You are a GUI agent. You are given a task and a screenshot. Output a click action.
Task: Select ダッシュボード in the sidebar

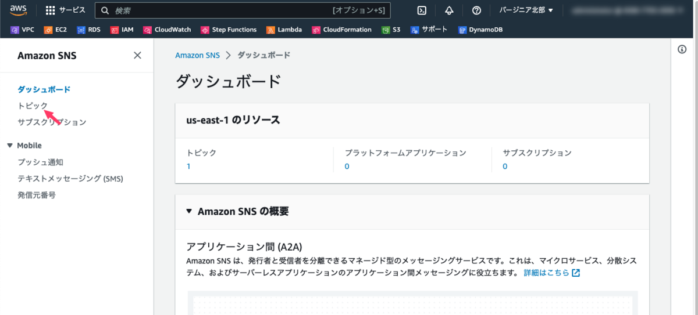click(44, 89)
